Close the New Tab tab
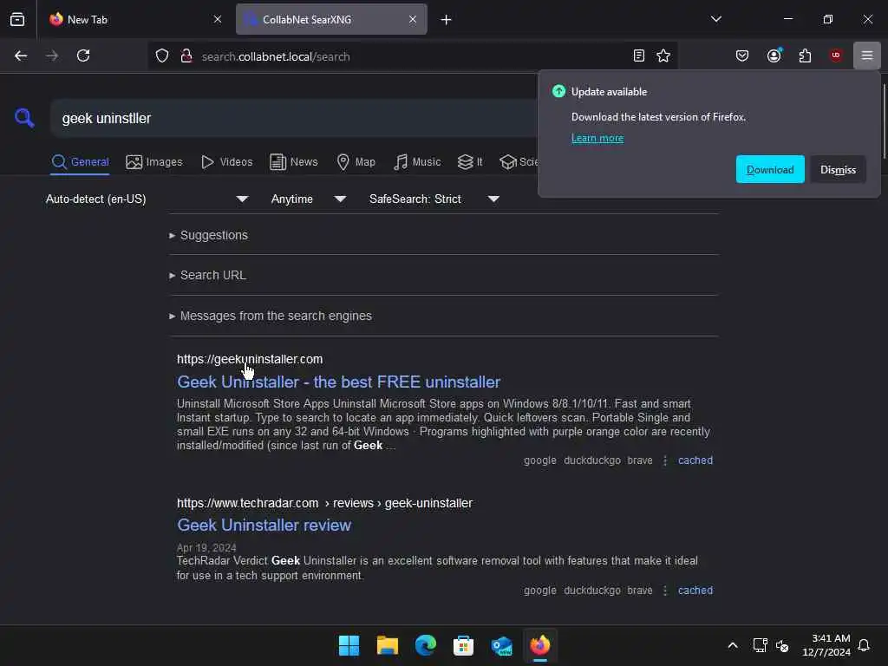 click(218, 19)
